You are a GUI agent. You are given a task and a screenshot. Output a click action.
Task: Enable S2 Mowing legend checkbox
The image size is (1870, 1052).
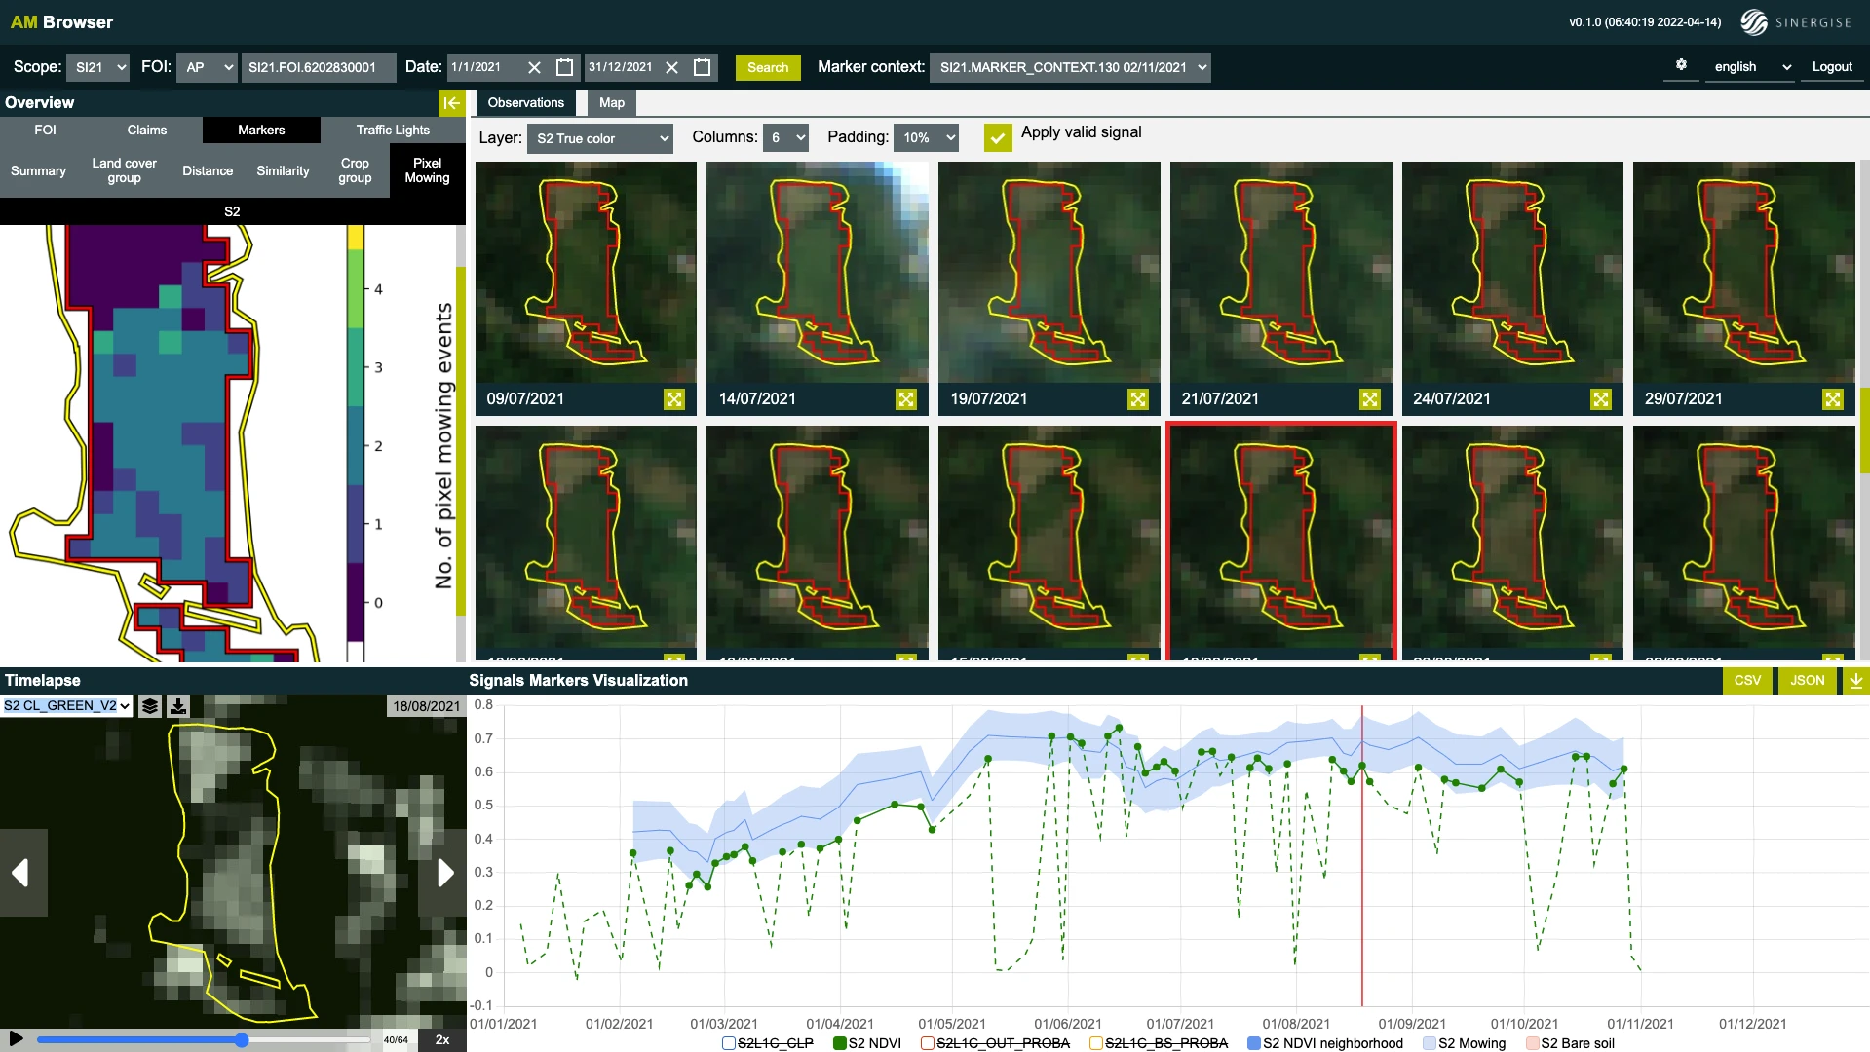tap(1429, 1043)
